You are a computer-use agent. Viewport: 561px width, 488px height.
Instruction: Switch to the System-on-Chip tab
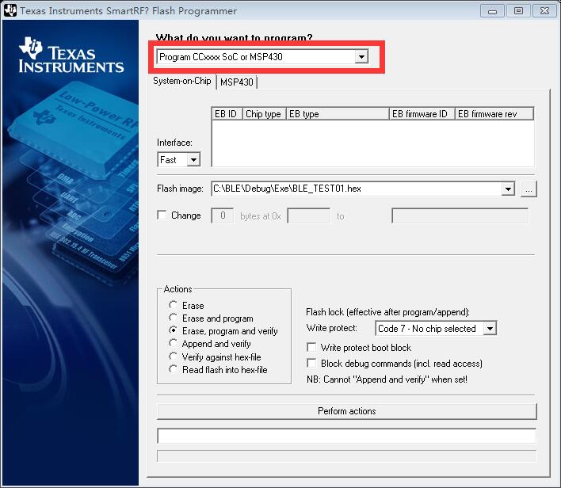[181, 82]
